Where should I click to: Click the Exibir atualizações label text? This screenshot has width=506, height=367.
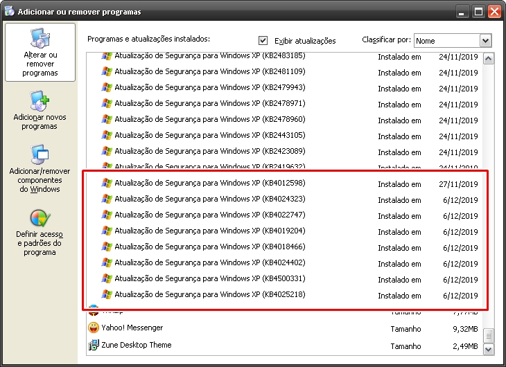coord(305,41)
